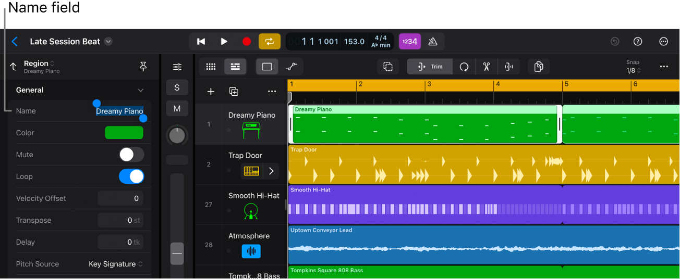
Task: Click the loop tool icon
Action: click(464, 67)
